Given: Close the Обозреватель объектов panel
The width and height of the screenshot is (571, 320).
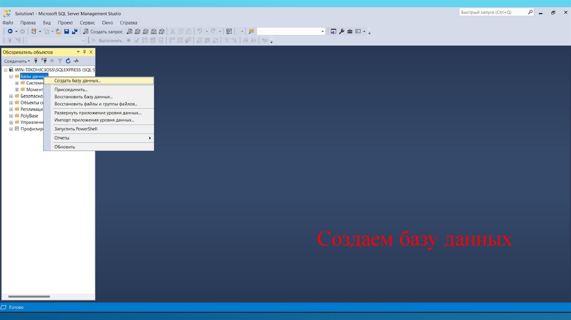Looking at the screenshot, I should [91, 52].
